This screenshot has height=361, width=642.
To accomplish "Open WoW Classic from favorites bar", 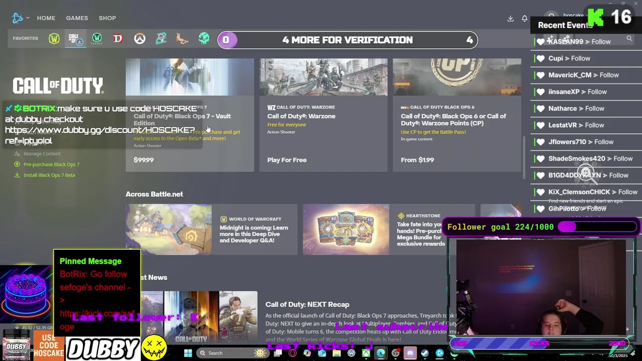I will tap(97, 39).
